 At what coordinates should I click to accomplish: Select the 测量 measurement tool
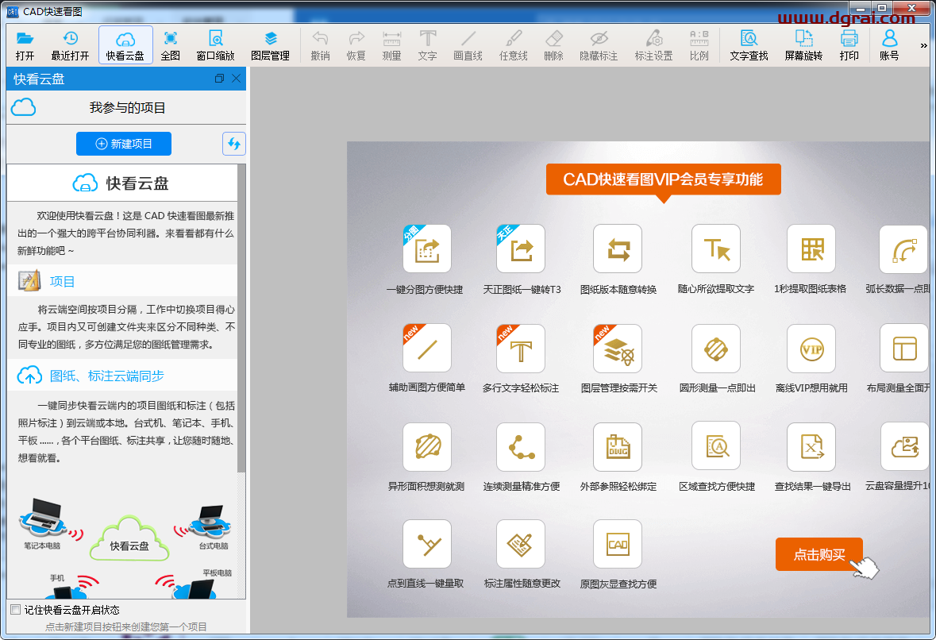coord(390,44)
